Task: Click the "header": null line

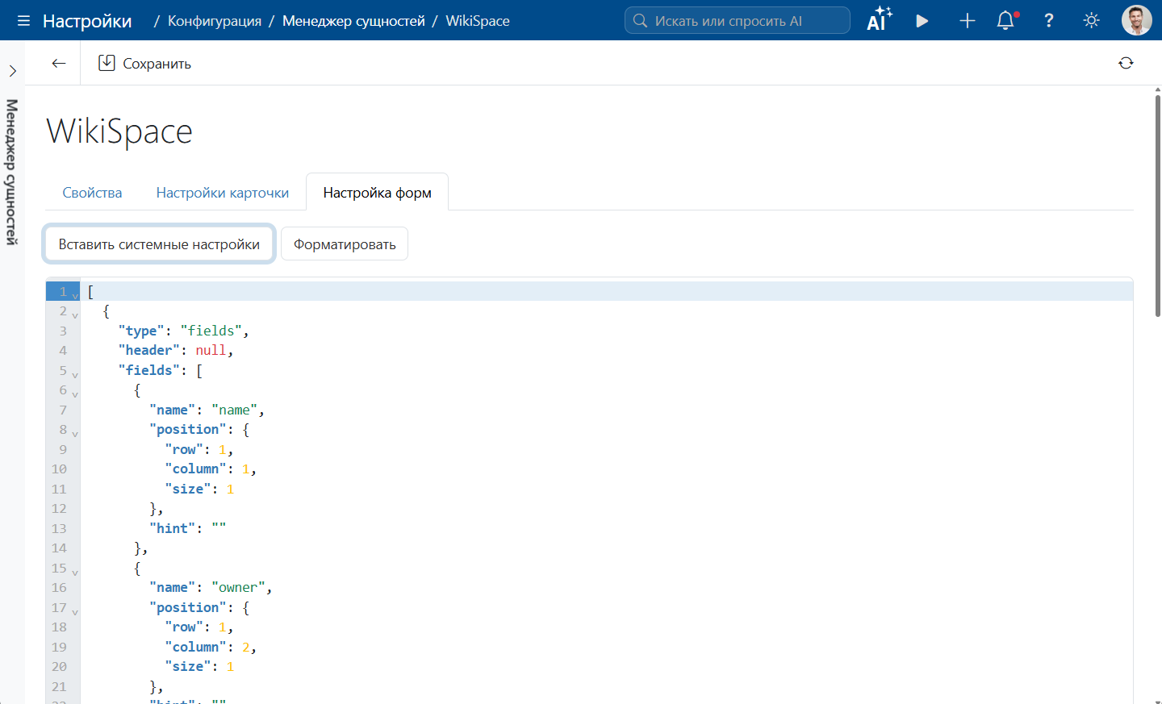Action: (x=176, y=350)
